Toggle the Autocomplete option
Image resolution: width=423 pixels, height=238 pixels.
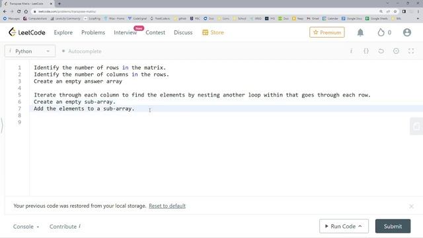pyautogui.click(x=82, y=51)
